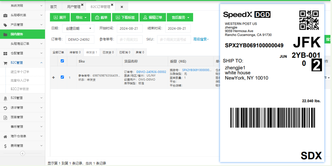Select the B2C订单管理 tab
The height and width of the screenshot is (166, 332).
(101, 7)
